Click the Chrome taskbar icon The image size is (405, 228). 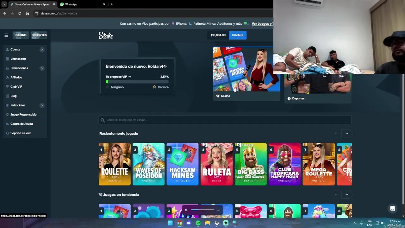179,223
